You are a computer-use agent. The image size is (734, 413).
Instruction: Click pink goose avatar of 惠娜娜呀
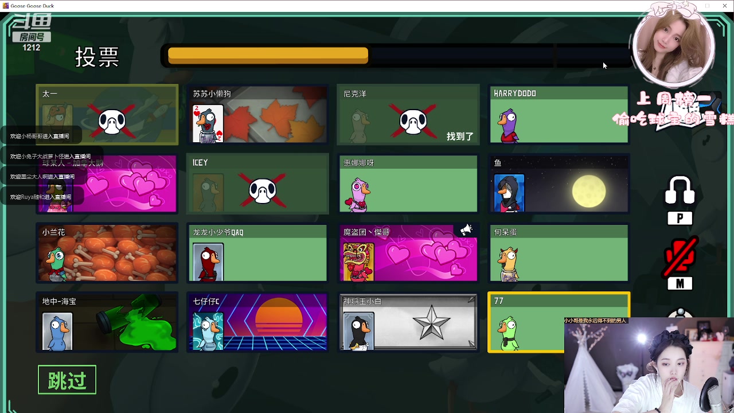[x=358, y=194]
